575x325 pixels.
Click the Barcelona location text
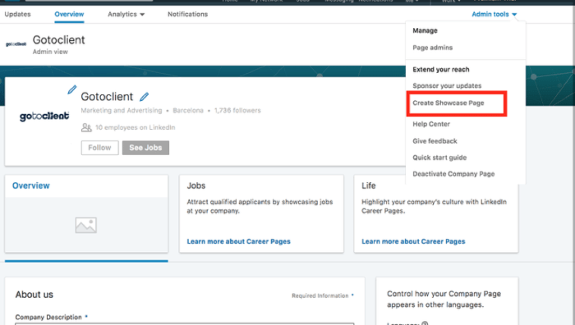click(x=188, y=111)
